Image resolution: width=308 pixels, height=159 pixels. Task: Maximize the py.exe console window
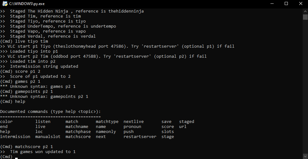(x=286, y=4)
